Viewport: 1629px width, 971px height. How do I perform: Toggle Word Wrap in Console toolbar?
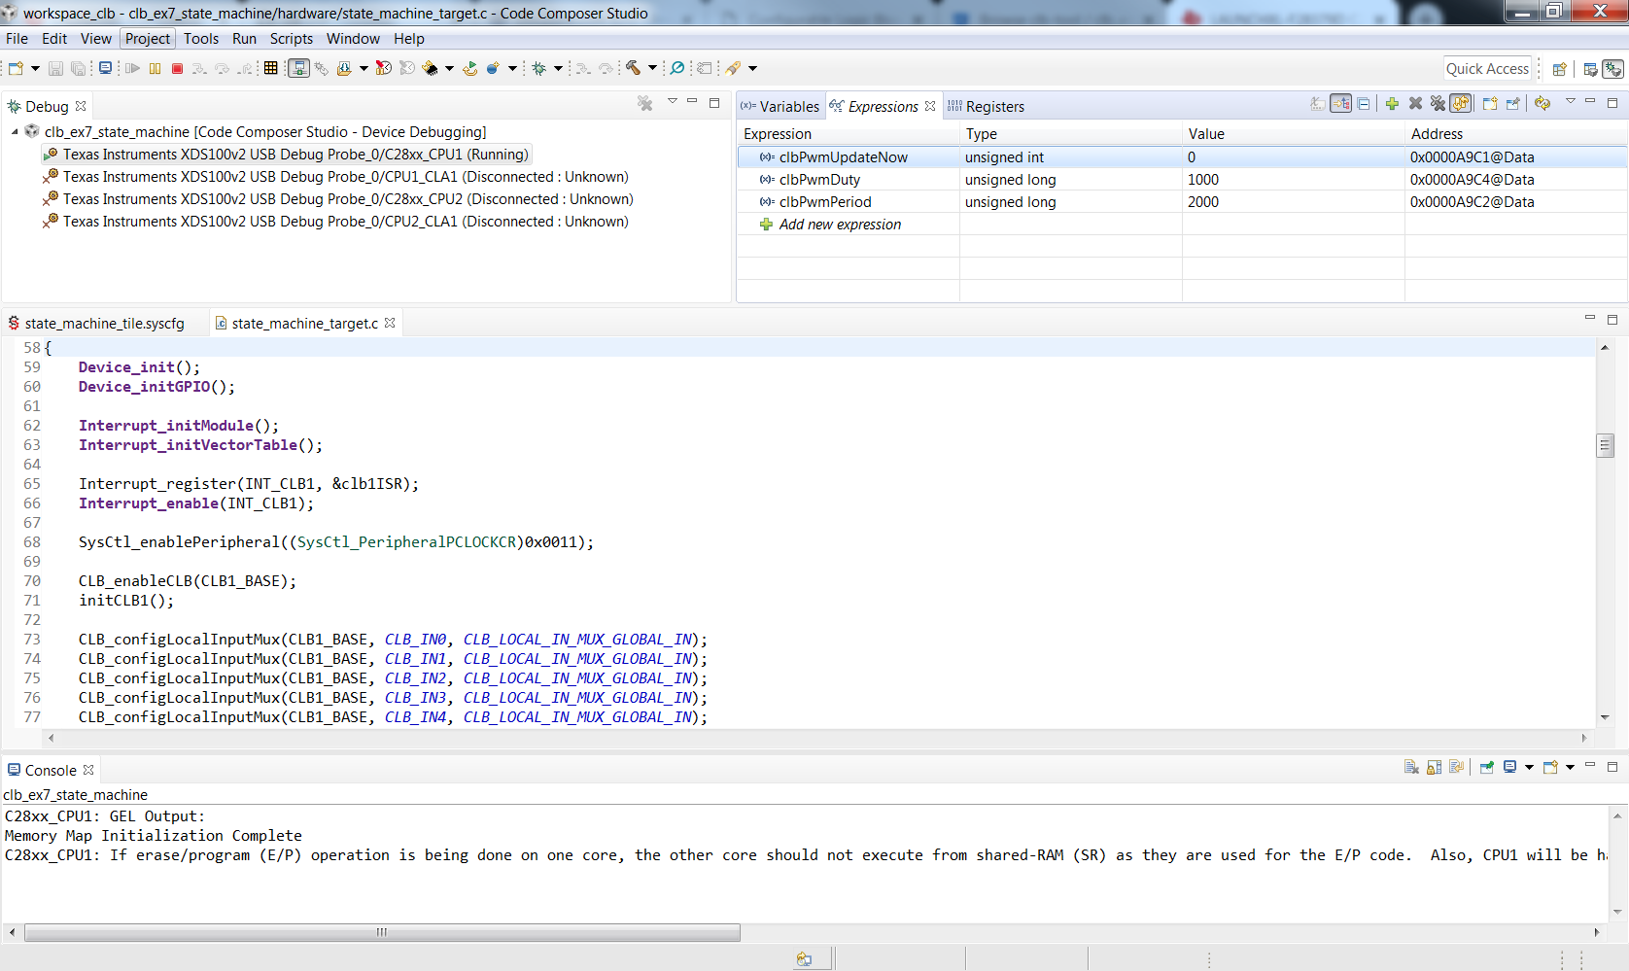1456,768
